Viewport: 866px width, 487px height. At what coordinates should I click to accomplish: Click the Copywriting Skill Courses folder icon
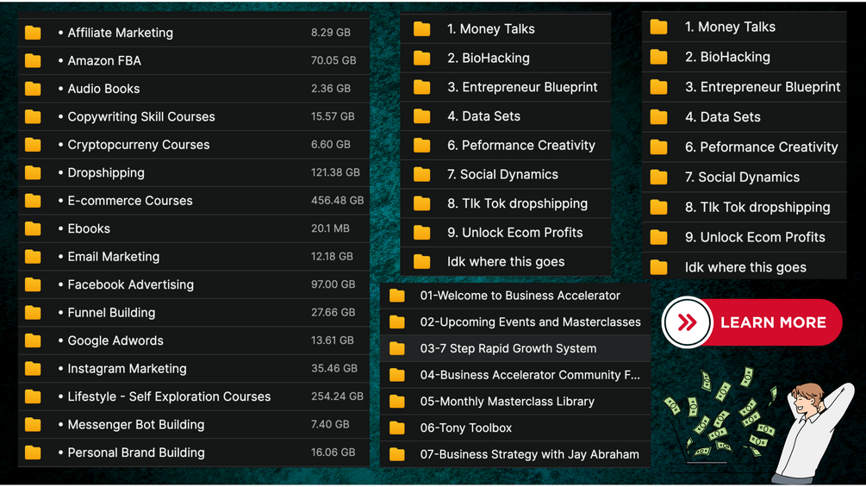[33, 116]
